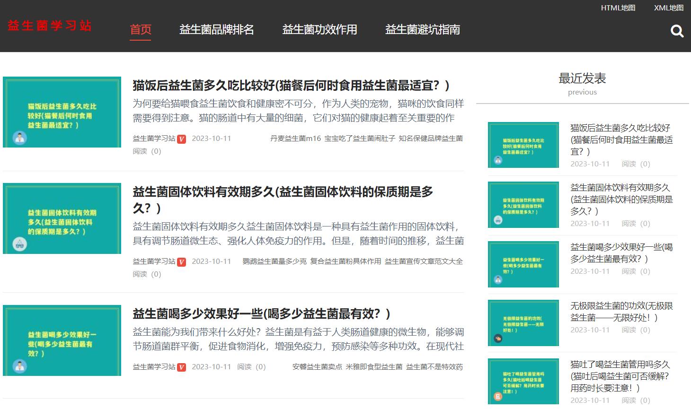Image resolution: width=691 pixels, height=409 pixels.
Task: Click the 益生菌学习站 red site logo
Action: (49, 26)
